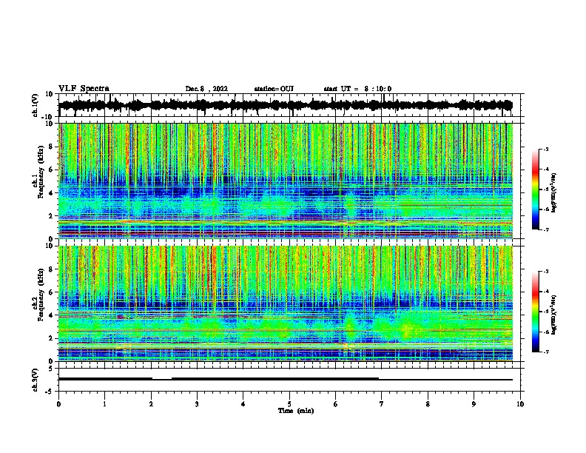
Task: Click the "2" tick on the time axis
Action: (x=151, y=404)
